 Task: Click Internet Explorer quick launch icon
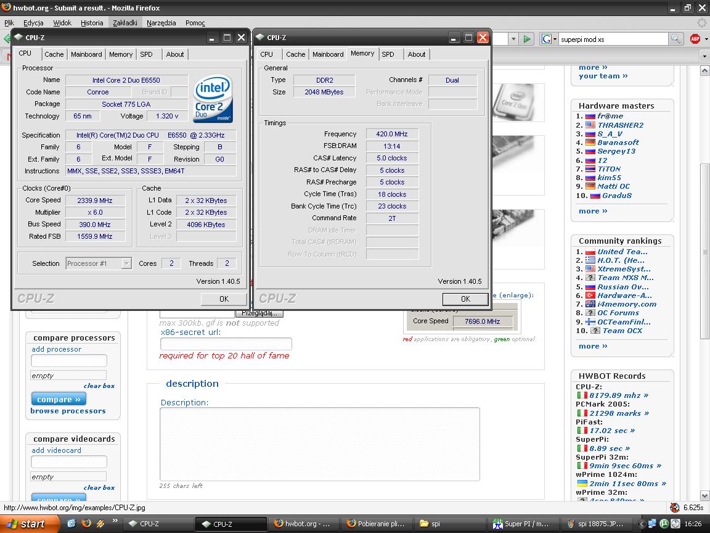[71, 524]
